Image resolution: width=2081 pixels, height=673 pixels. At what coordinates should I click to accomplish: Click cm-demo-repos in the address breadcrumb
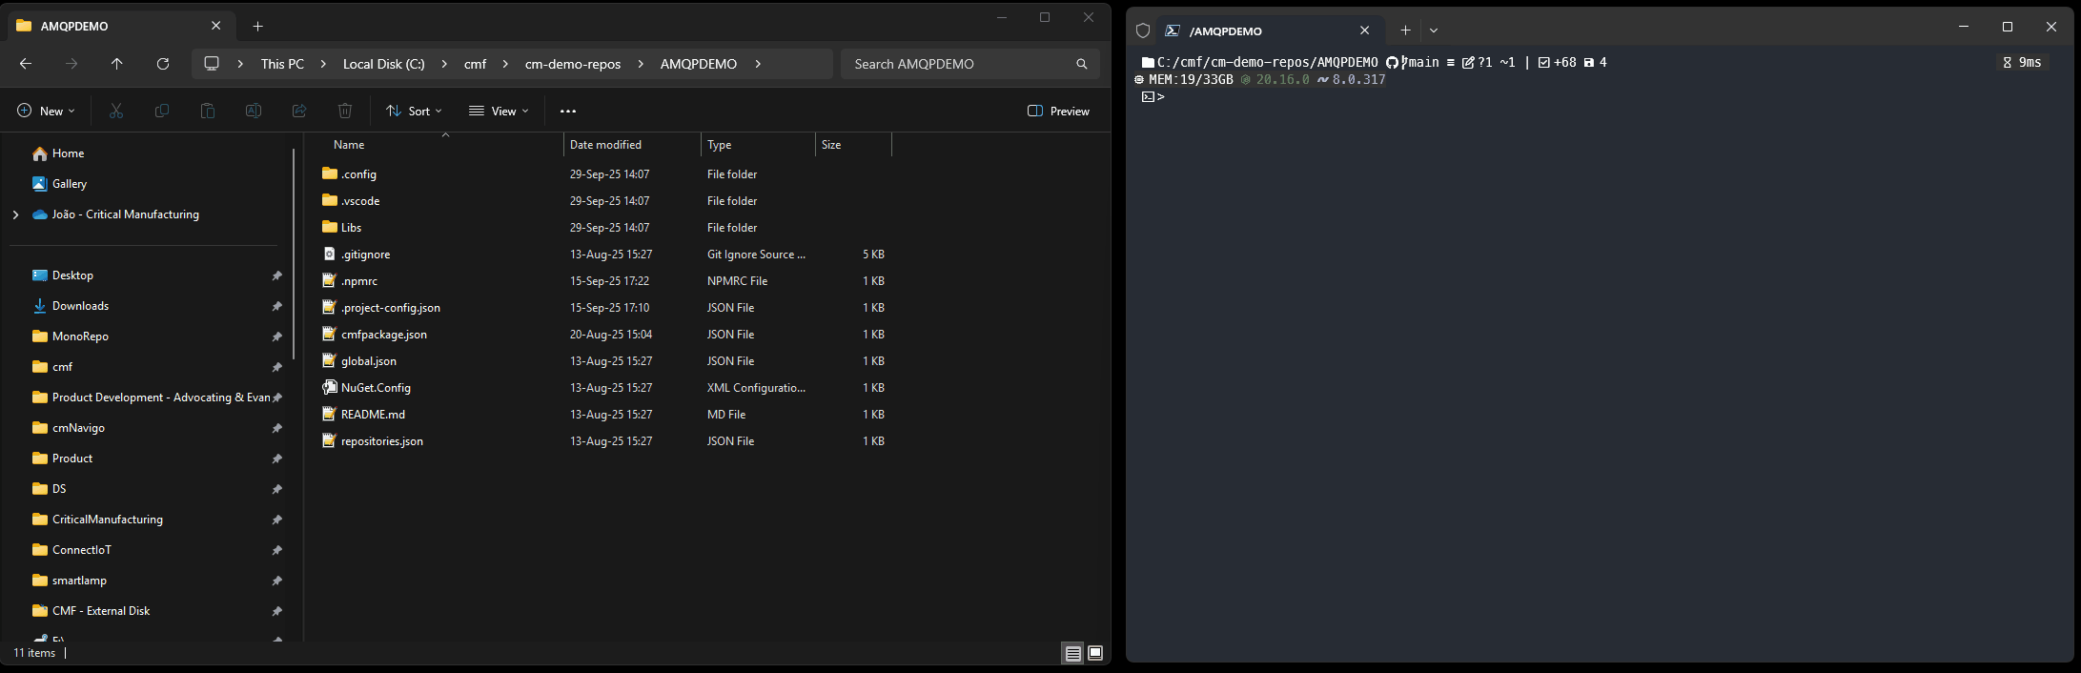click(572, 64)
